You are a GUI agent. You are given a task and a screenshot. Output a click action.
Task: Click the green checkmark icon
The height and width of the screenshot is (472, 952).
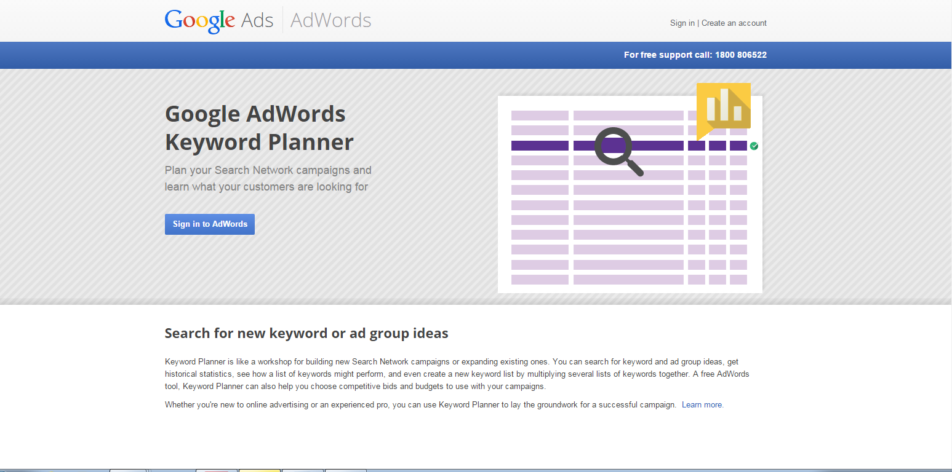(x=754, y=146)
